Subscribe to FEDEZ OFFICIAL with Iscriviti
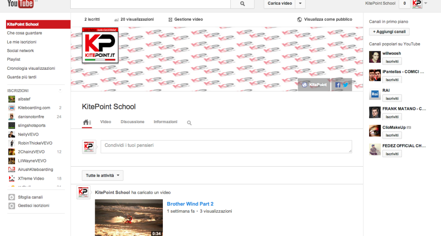Screen dimensions: 441x236 392,154
